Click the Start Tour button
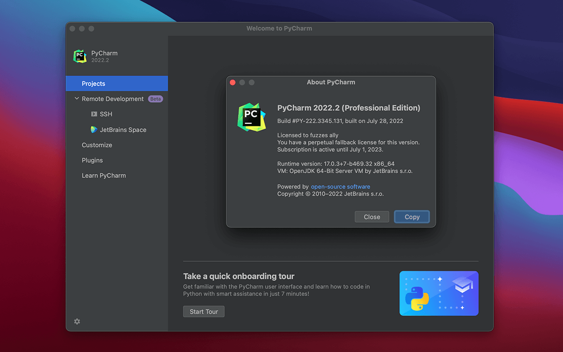 click(204, 312)
